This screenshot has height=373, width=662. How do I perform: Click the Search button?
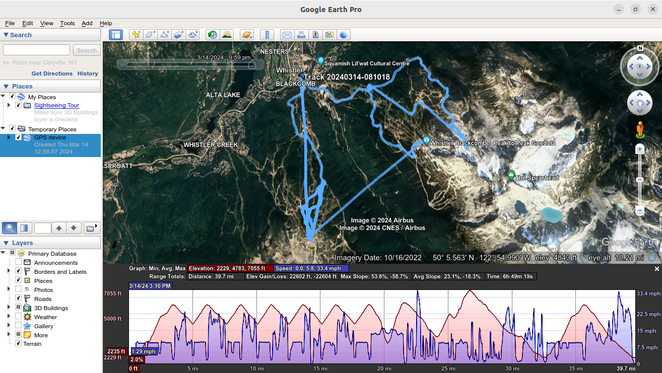coord(87,50)
